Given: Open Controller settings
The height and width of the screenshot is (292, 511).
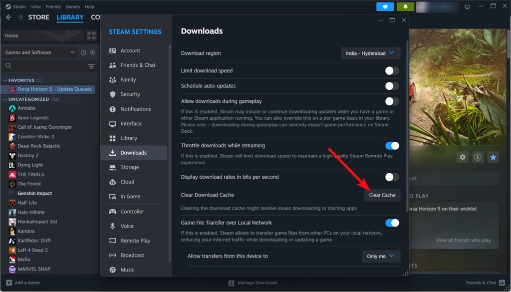Looking at the screenshot, I should tap(132, 212).
